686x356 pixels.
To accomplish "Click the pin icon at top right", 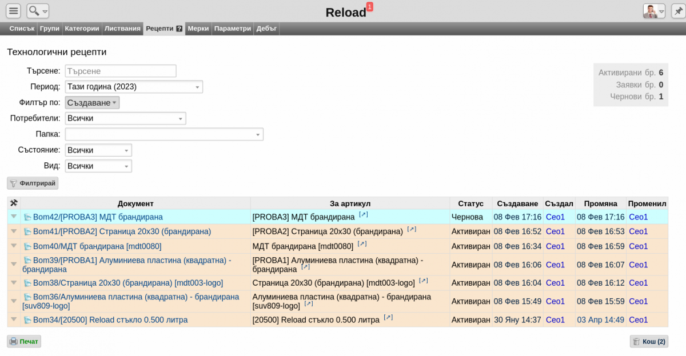I will (678, 11).
